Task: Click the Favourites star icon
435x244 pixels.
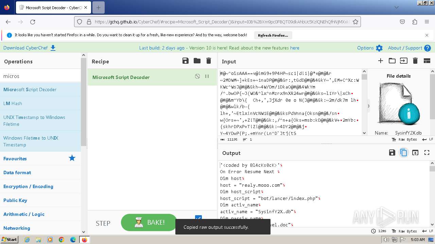Action: 72,158
